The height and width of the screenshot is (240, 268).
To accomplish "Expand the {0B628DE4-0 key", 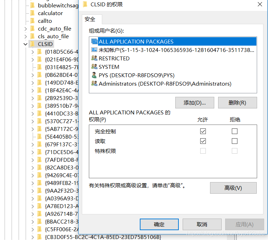I will (x=33, y=75).
